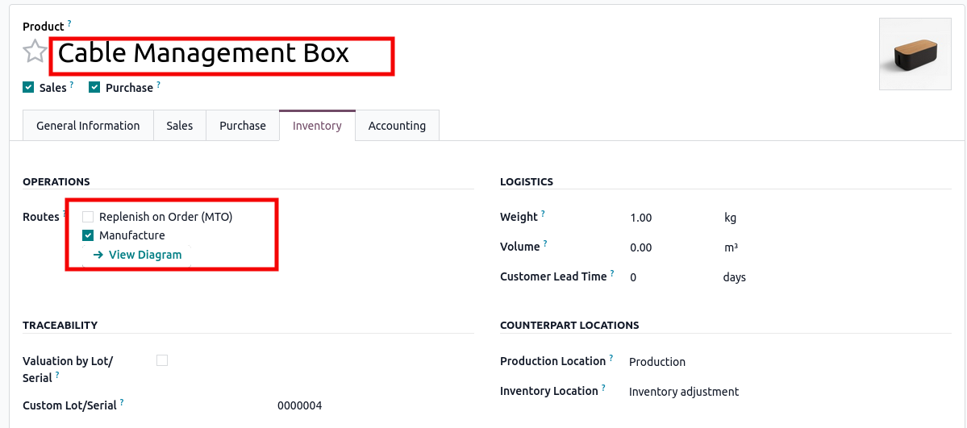Screen dimensions: 967x428
Task: Click the help icon beside Custom Lot/Serial
Action: [122, 403]
